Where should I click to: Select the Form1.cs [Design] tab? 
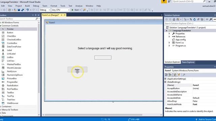[x=51, y=15]
